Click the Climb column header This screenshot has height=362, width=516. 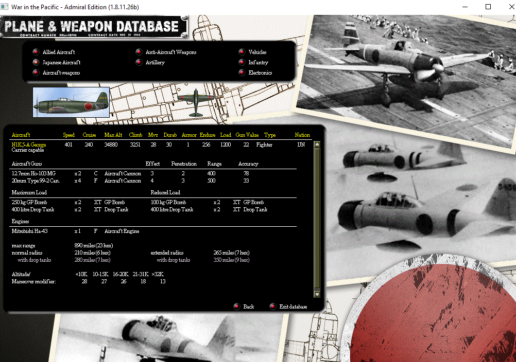pyautogui.click(x=135, y=135)
